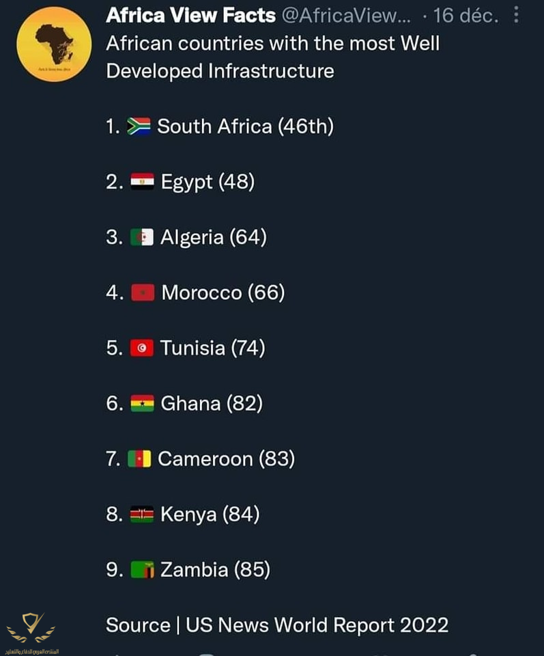544x656 pixels.
Task: Click the South Africa (46th) entry text
Action: [x=246, y=126]
